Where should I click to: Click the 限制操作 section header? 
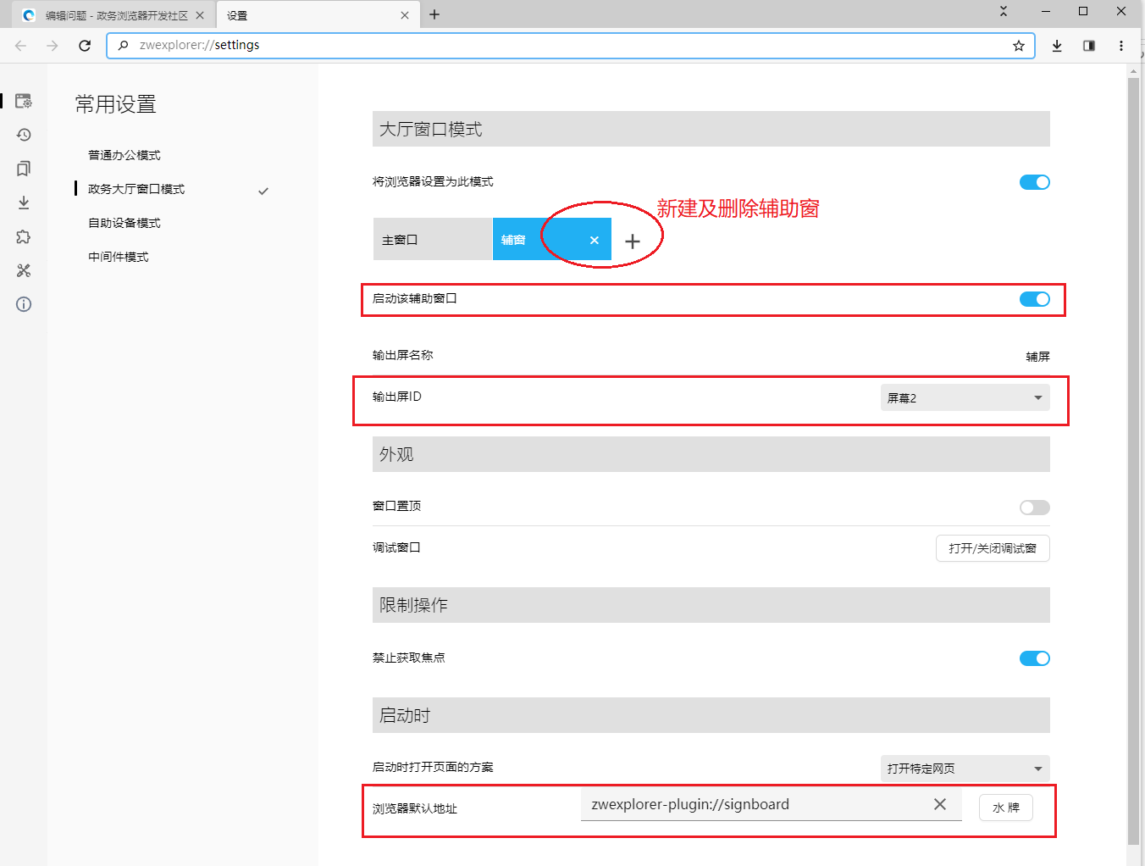(711, 605)
